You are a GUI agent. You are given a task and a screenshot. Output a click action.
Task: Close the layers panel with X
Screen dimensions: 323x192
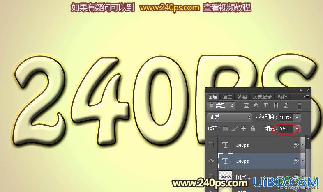(308, 90)
